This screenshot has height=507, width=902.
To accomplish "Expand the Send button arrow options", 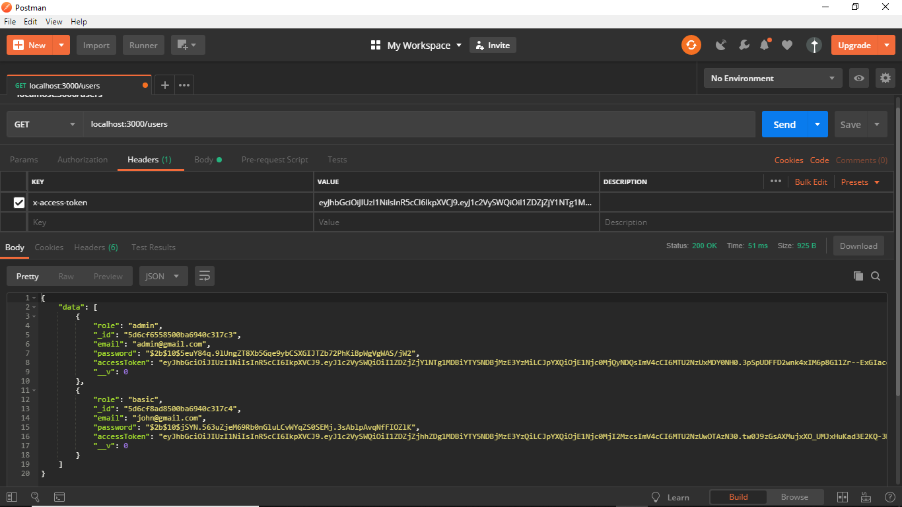I will coord(817,124).
